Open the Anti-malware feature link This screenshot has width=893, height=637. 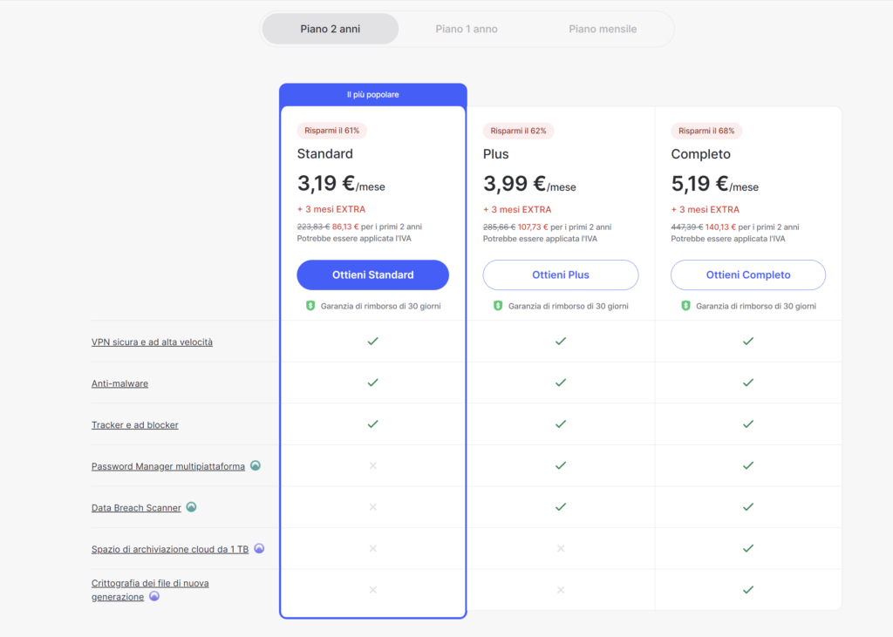(119, 383)
